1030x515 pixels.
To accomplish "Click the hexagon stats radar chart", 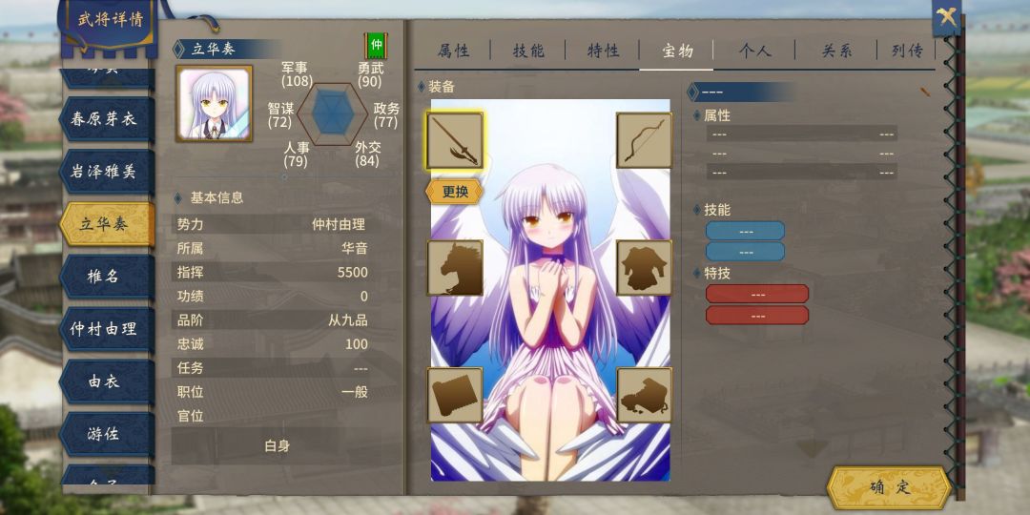I will [333, 113].
